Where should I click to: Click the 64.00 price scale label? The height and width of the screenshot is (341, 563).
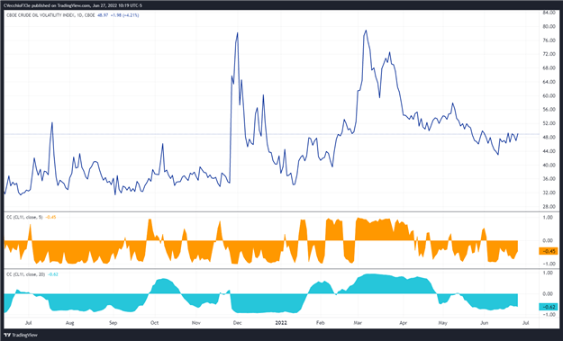(549, 82)
